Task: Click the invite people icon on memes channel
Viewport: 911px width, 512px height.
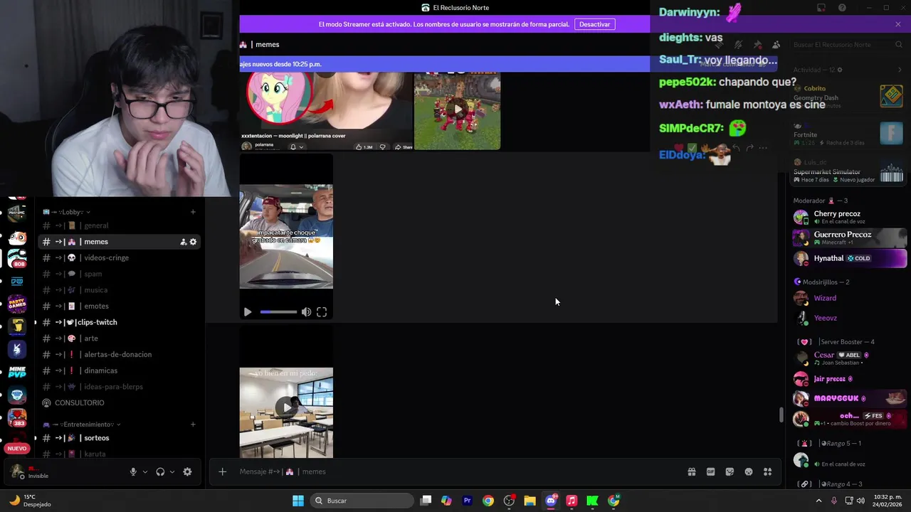Action: (x=183, y=242)
